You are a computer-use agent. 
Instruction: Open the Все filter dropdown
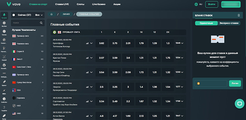[39, 15]
